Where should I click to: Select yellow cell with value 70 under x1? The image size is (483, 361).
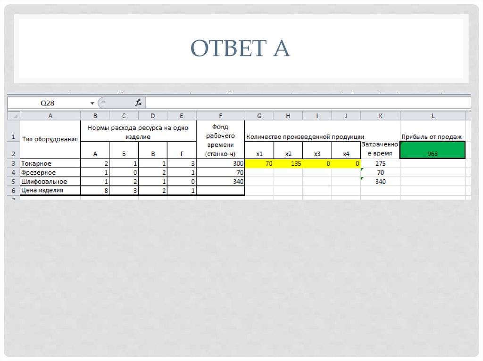pyautogui.click(x=259, y=164)
